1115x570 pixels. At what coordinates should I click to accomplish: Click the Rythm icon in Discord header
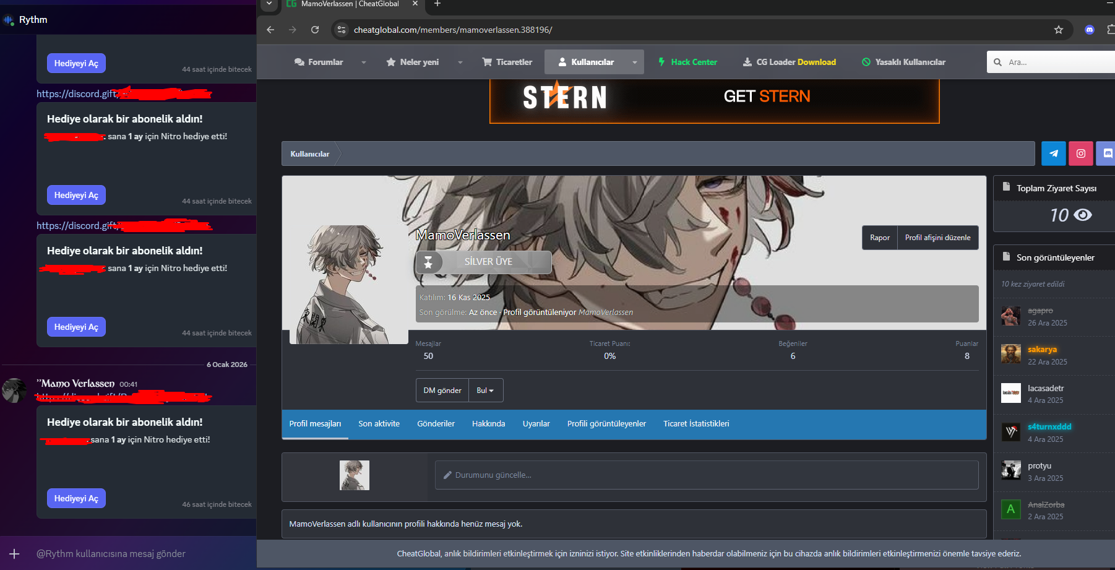click(x=9, y=20)
